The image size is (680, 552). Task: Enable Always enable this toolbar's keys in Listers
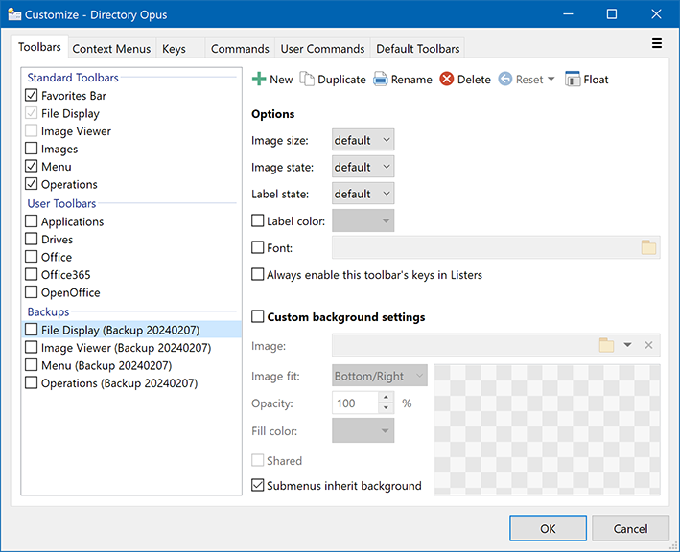coord(258,274)
